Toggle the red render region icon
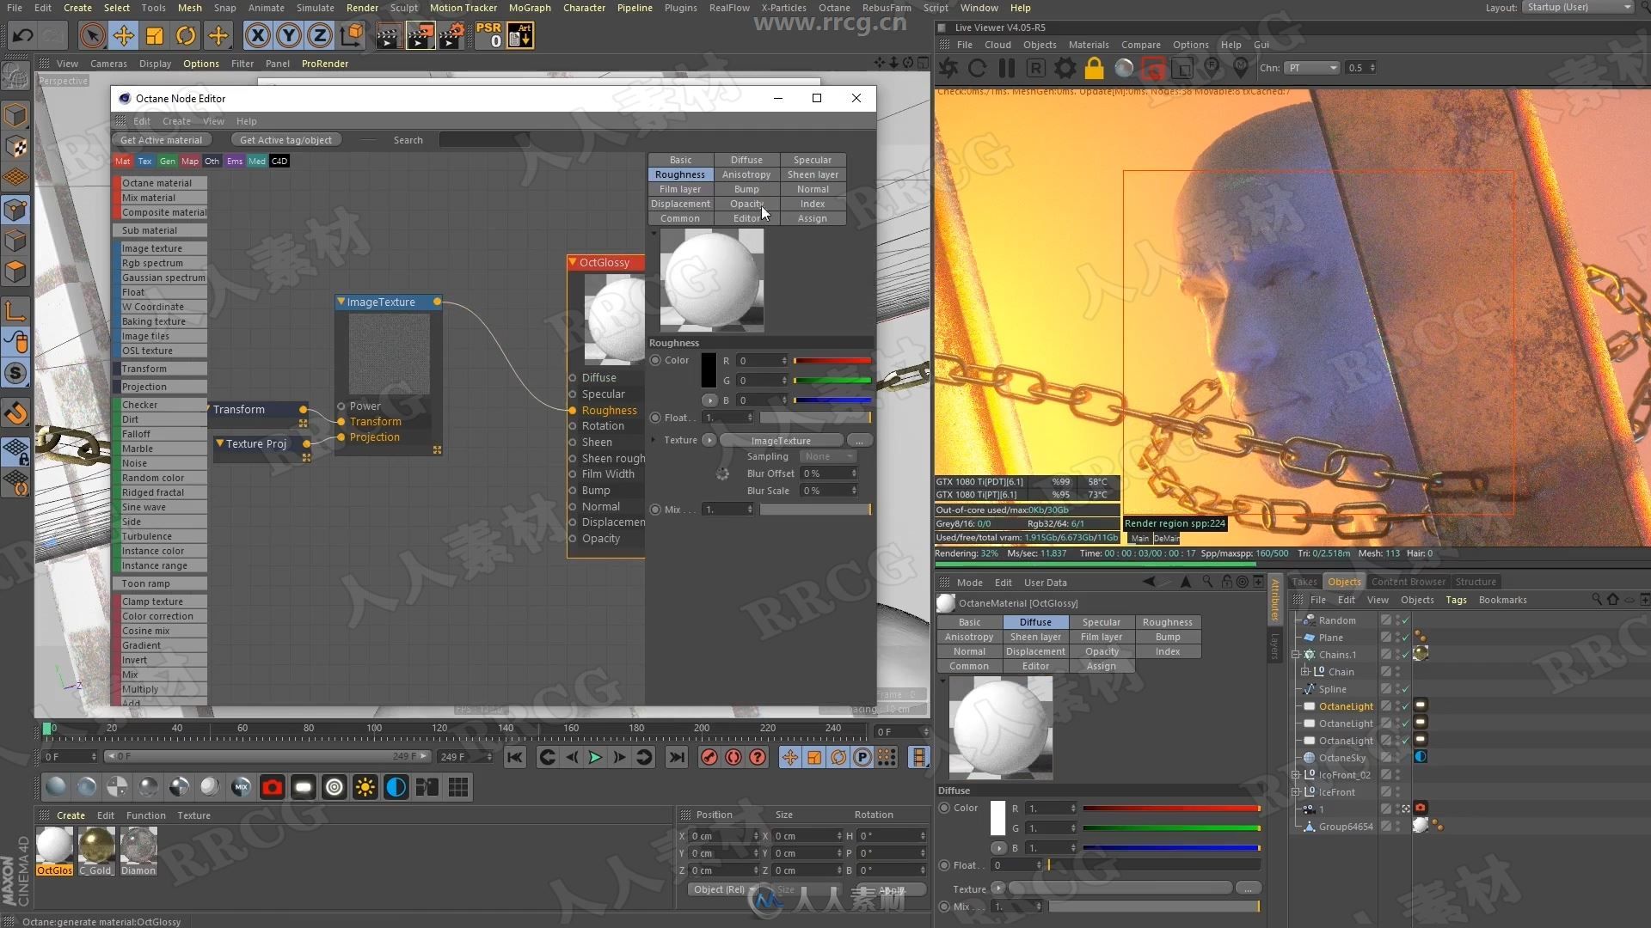The image size is (1651, 928). pos(1153,68)
